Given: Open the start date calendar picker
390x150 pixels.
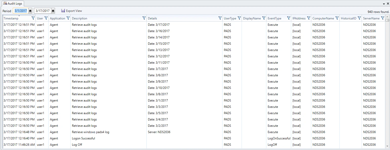Looking at the screenshot, I should 30,11.
